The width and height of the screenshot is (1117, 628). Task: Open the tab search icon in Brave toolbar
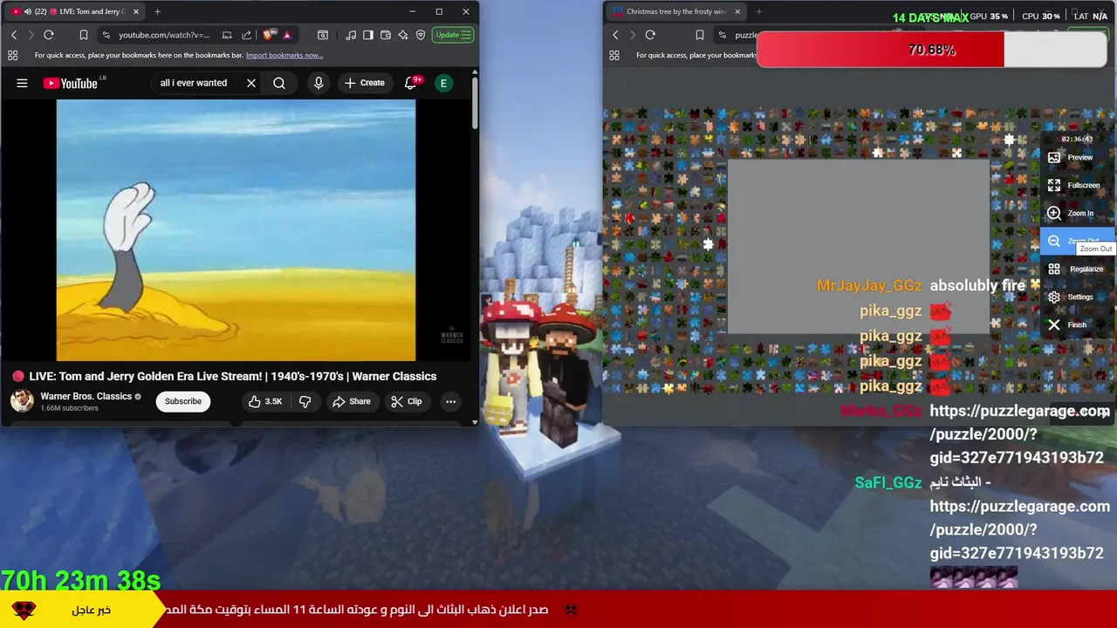tap(323, 35)
